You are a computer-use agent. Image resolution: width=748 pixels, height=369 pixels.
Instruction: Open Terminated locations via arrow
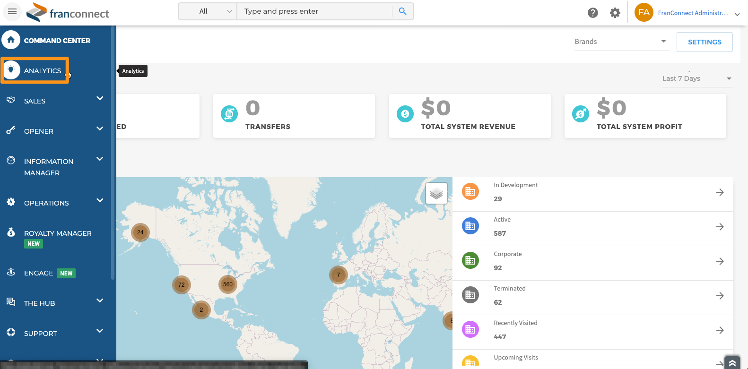(720, 296)
